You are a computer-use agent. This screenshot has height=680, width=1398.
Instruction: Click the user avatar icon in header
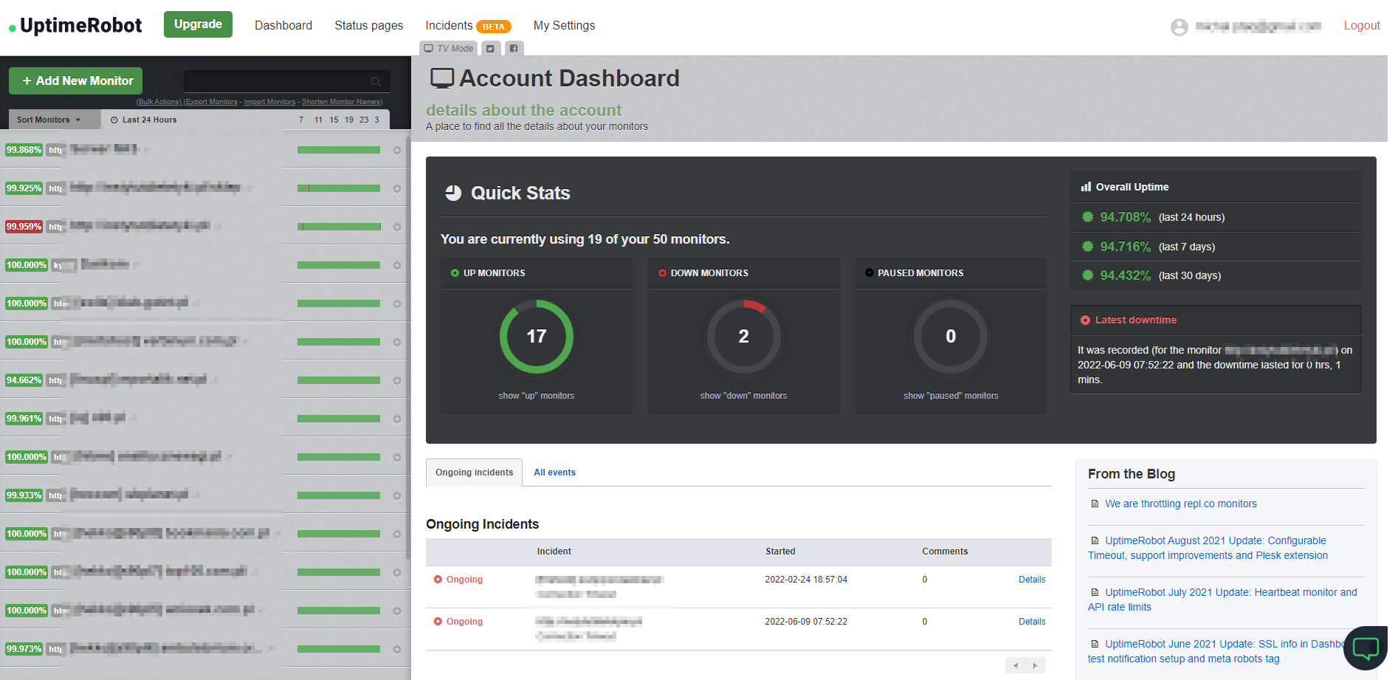click(1180, 27)
